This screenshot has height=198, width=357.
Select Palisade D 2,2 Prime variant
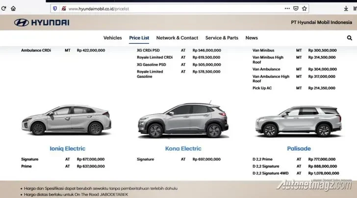(262, 159)
